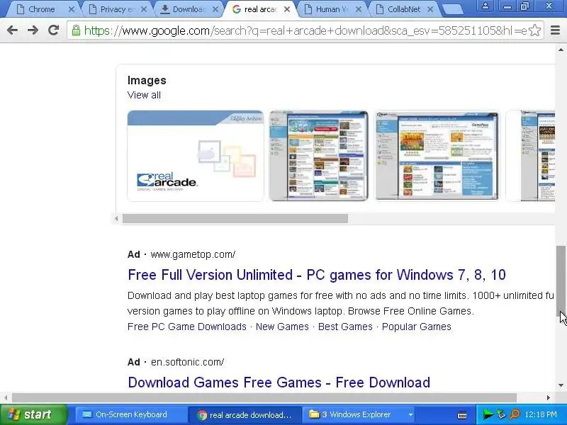Go forward with the browser forward arrow
Image resolution: width=567 pixels, height=425 pixels.
point(33,30)
